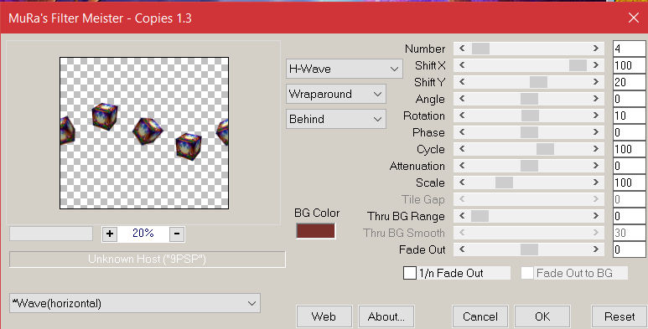Screen dimensions: 648x329
Task: Click the OK button
Action: click(542, 316)
